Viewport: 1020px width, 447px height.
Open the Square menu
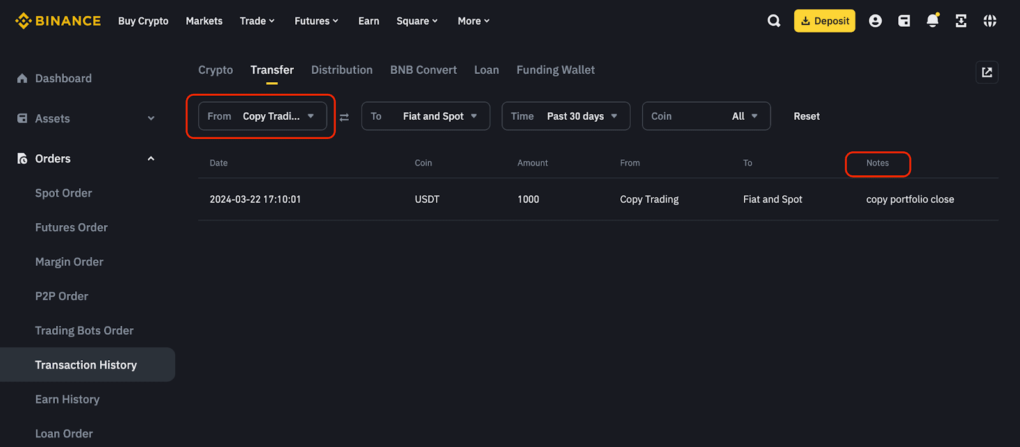[417, 21]
